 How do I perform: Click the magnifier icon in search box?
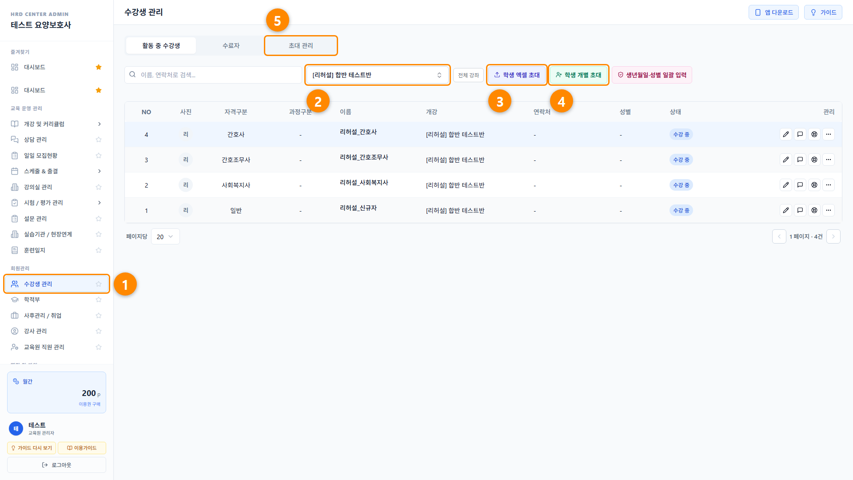[x=132, y=75]
